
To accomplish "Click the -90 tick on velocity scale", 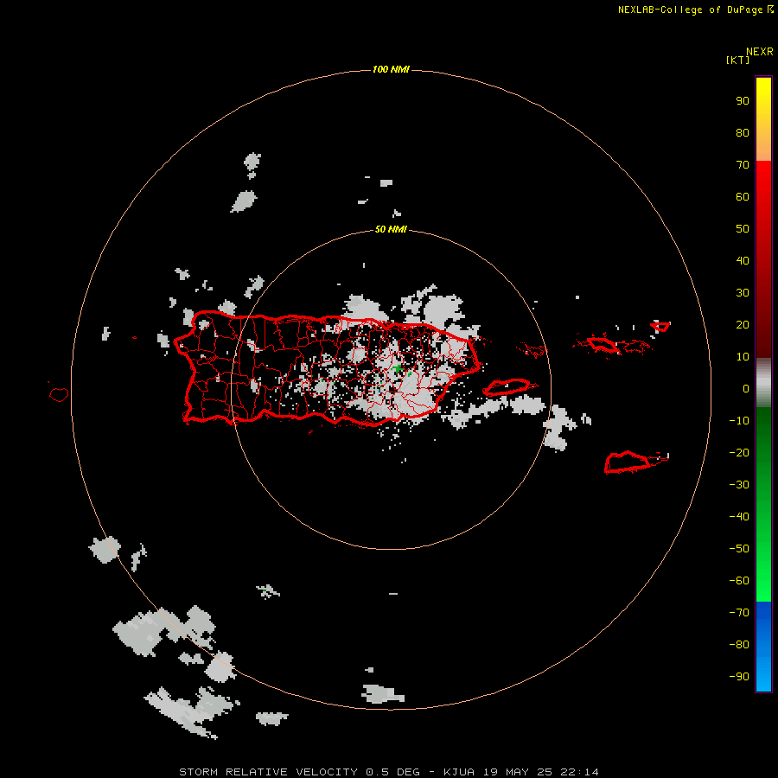I will (739, 677).
